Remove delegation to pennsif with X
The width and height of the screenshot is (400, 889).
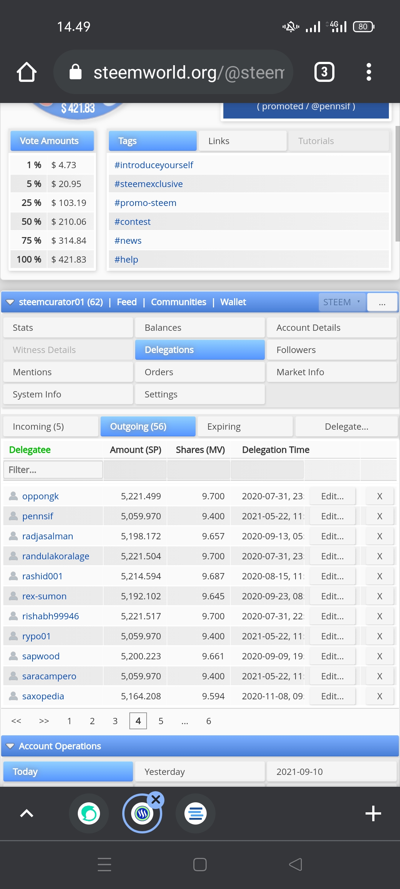pos(380,516)
